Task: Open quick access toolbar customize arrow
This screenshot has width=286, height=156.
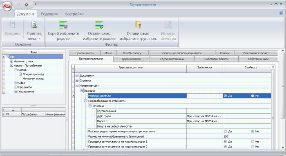Action: [x=36, y=4]
